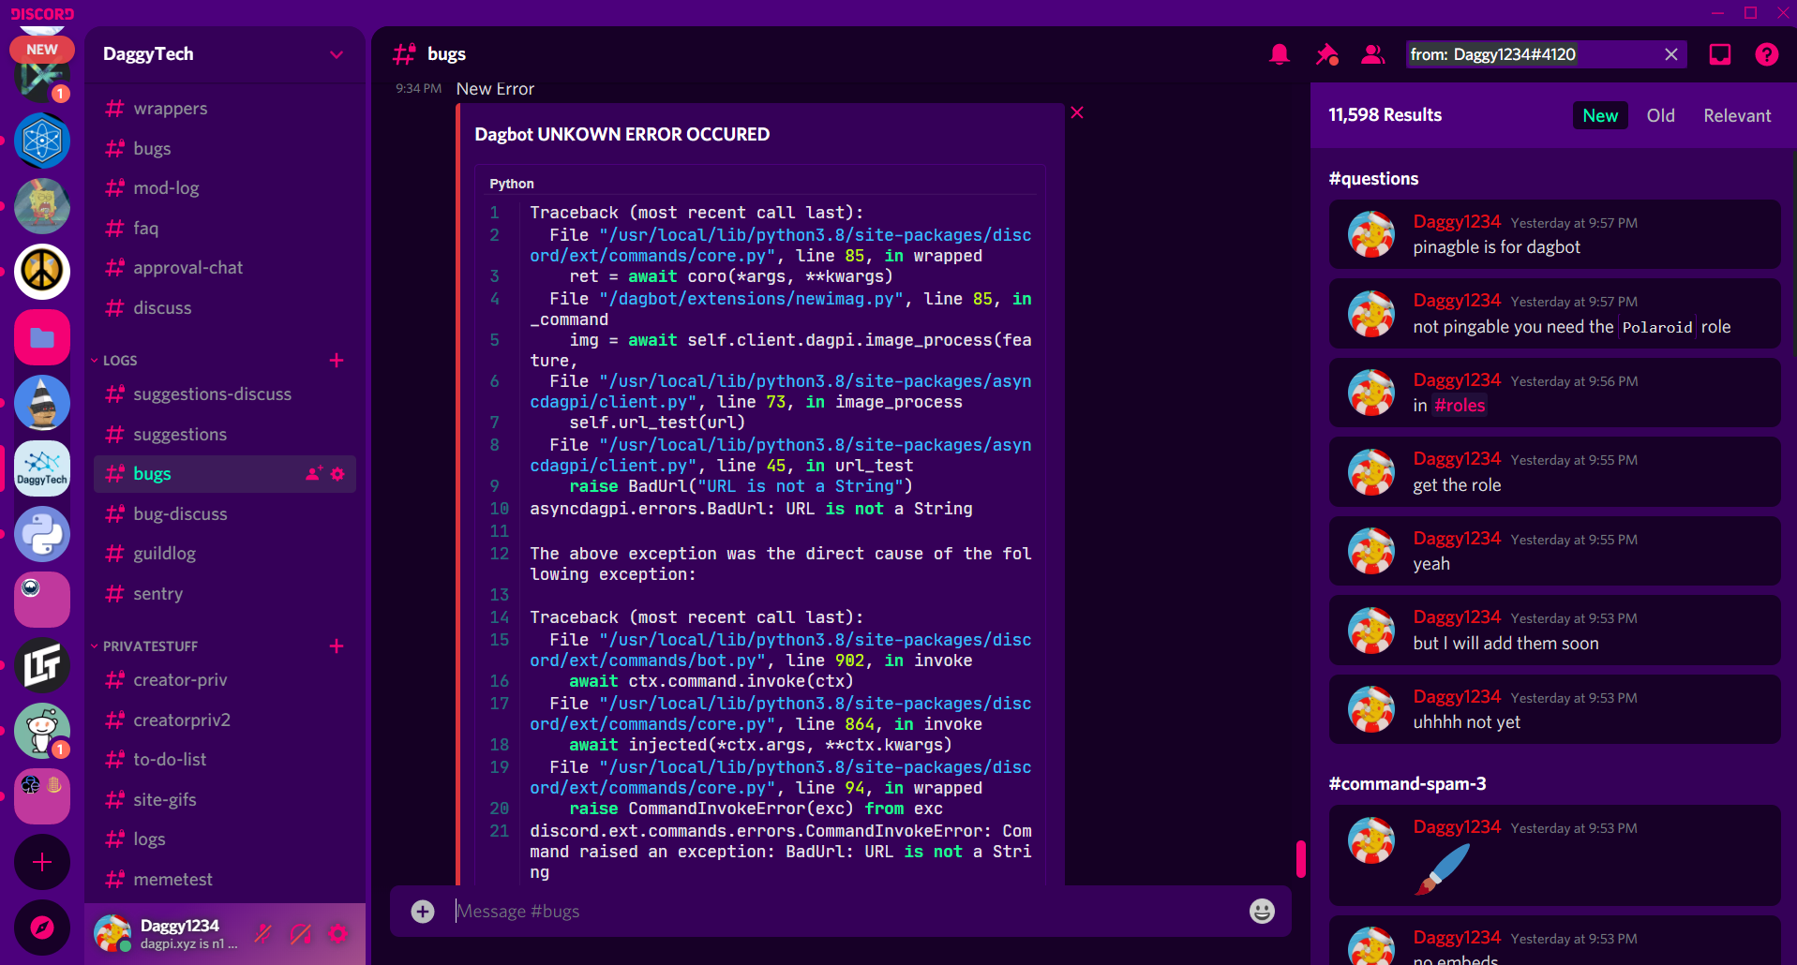This screenshot has width=1797, height=965.
Task: Switch search results sorting to Relevant
Action: [1736, 115]
